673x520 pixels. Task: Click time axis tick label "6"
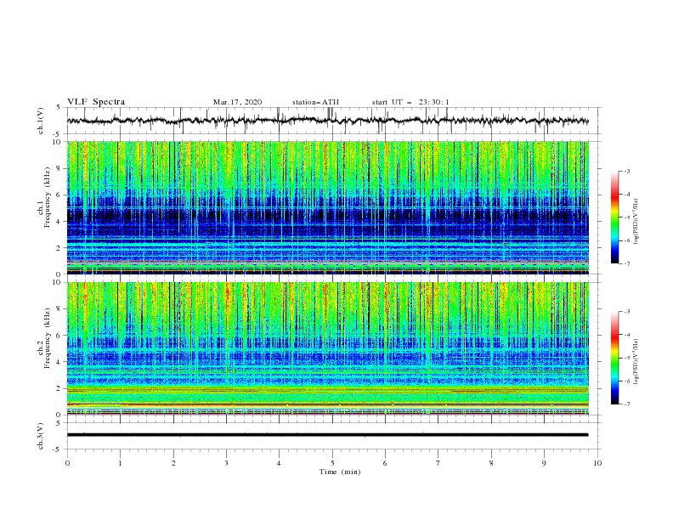click(x=385, y=463)
